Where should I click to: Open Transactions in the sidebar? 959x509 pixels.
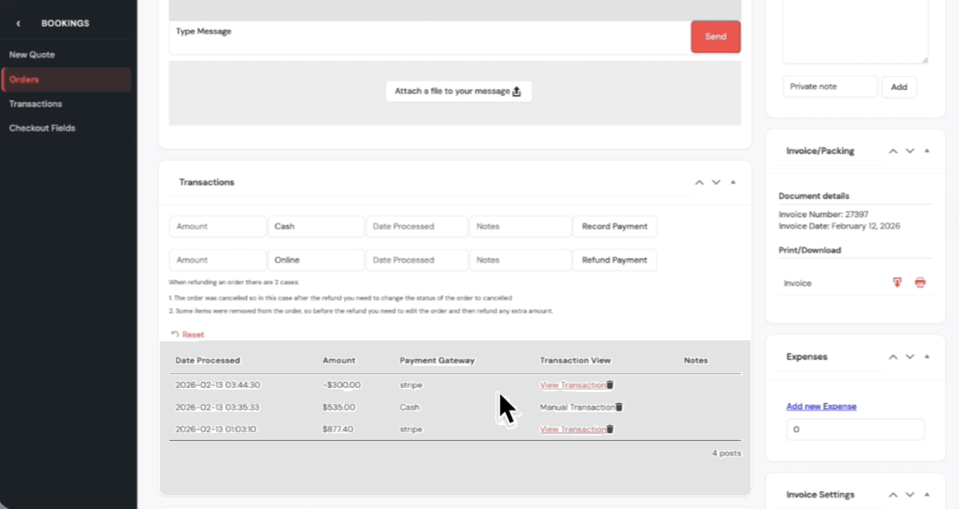pos(36,104)
